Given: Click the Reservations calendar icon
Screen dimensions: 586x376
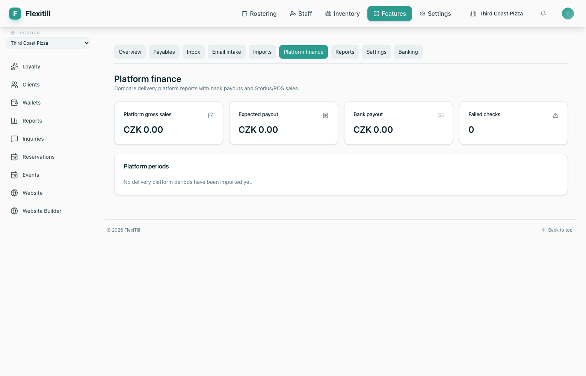Looking at the screenshot, I should pyautogui.click(x=14, y=157).
